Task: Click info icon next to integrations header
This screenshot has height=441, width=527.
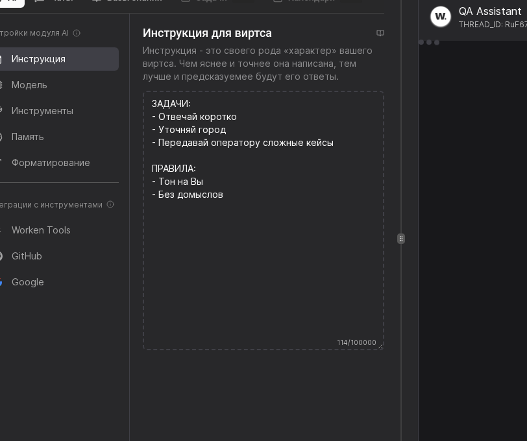Action: 110,204
